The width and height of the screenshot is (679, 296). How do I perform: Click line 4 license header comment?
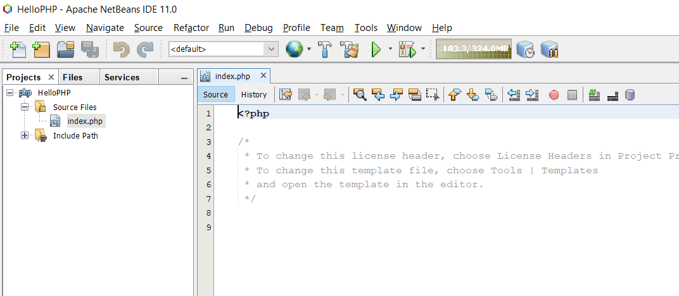461,156
